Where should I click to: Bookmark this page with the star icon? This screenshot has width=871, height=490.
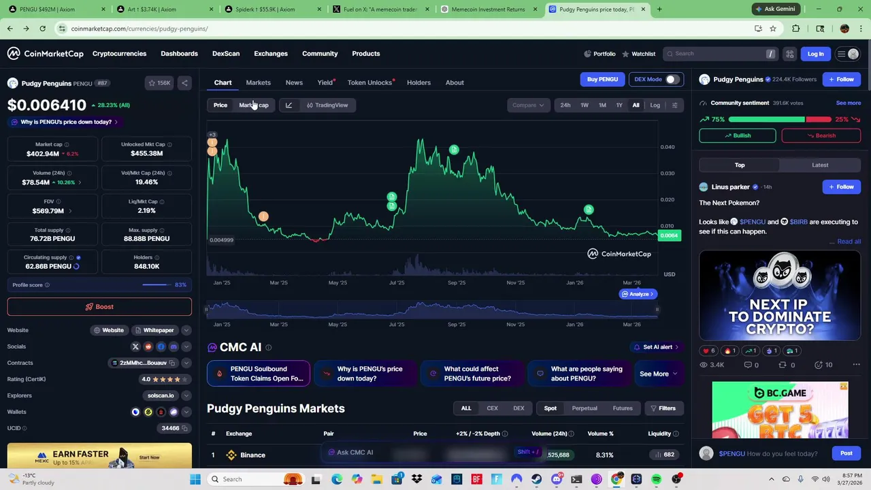[773, 29]
